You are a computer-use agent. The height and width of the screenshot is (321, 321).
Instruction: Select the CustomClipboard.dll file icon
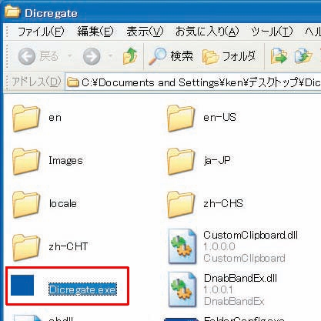click(x=182, y=246)
